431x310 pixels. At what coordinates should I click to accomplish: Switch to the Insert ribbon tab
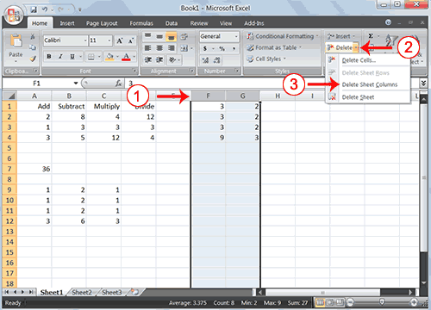[67, 23]
